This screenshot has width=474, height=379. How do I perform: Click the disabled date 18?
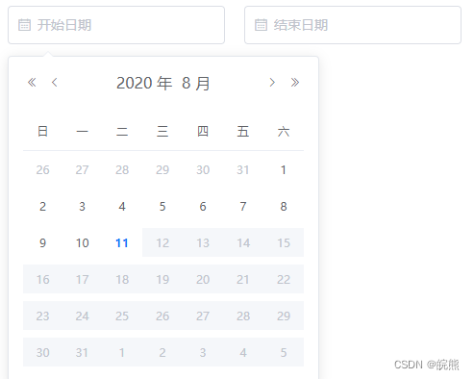click(x=122, y=279)
